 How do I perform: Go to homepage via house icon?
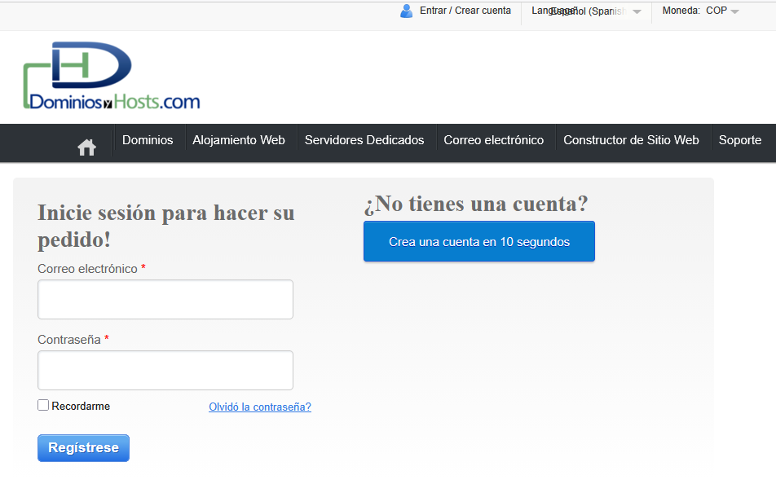(86, 147)
